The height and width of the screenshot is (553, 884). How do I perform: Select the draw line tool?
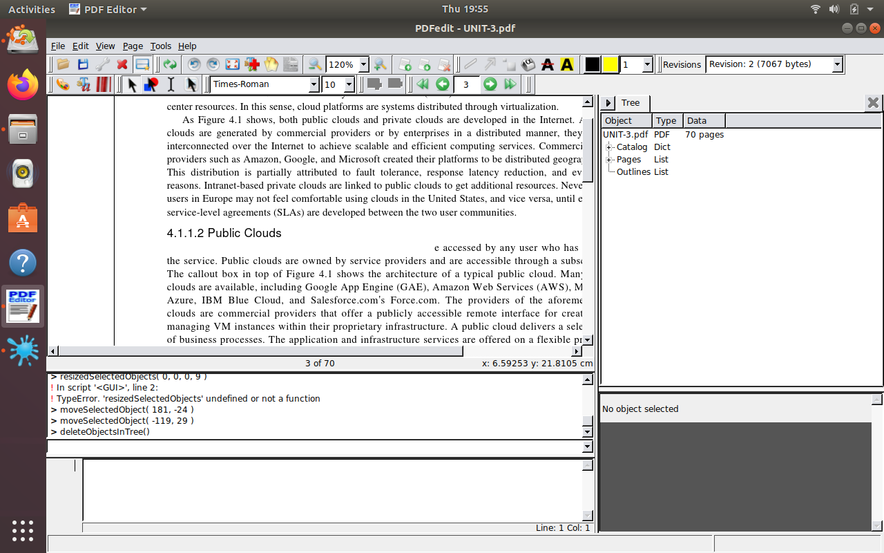click(x=470, y=64)
